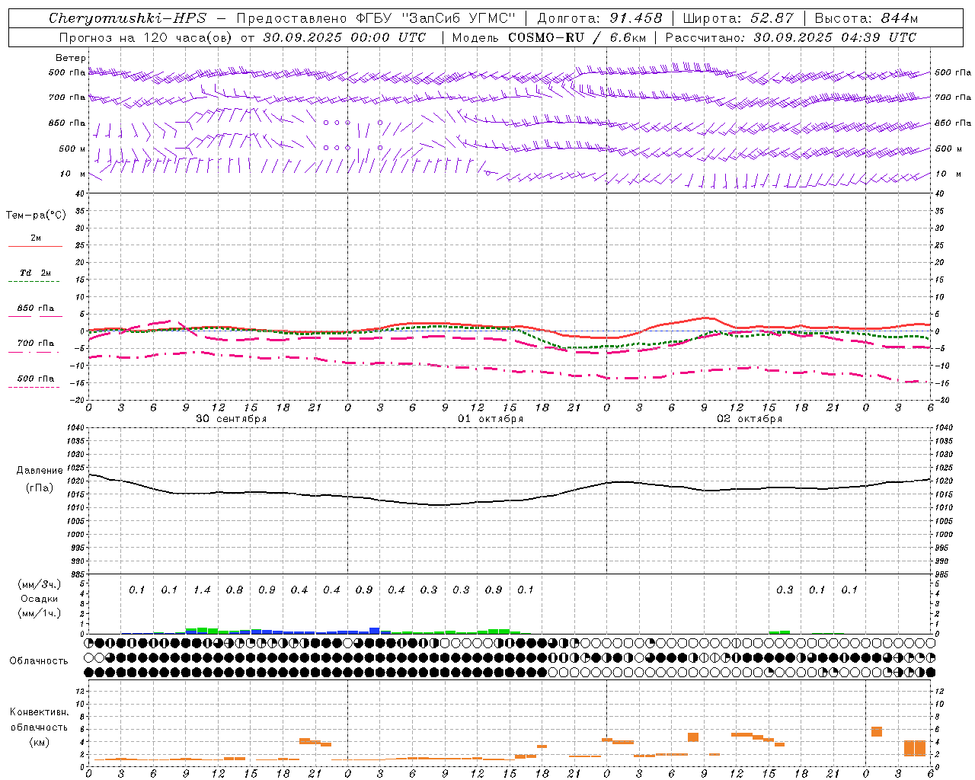Viewport: 975px width, 780px height.
Task: Select the text 'Предоставлено ФГБУ "ЗапСиб УГМС"'
Action: [x=376, y=18]
